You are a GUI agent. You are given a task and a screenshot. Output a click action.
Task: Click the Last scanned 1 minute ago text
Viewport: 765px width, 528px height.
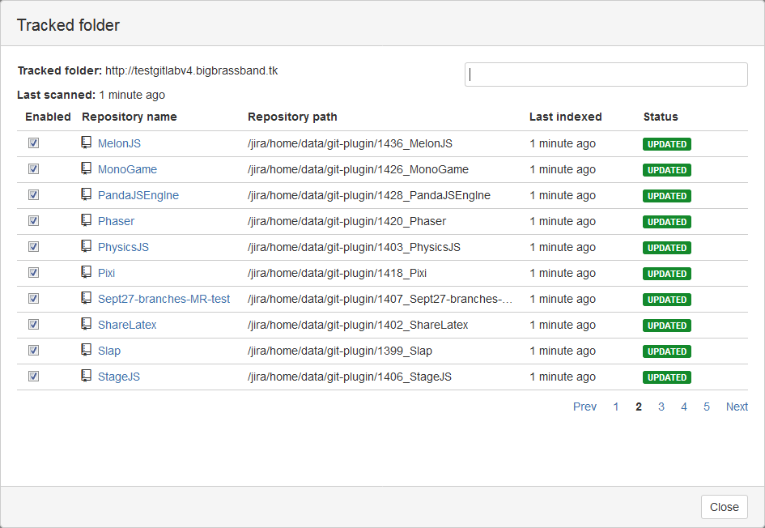coord(91,95)
